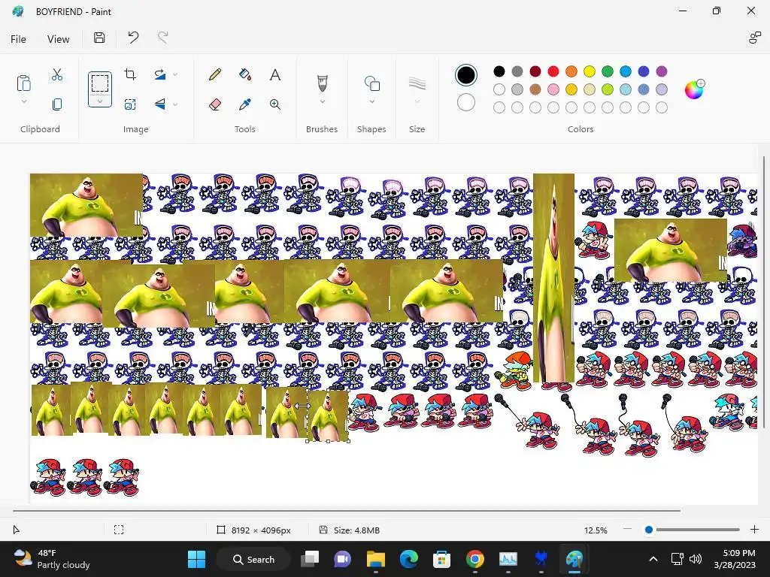Expand the Rotate dropdown arrow

click(174, 74)
